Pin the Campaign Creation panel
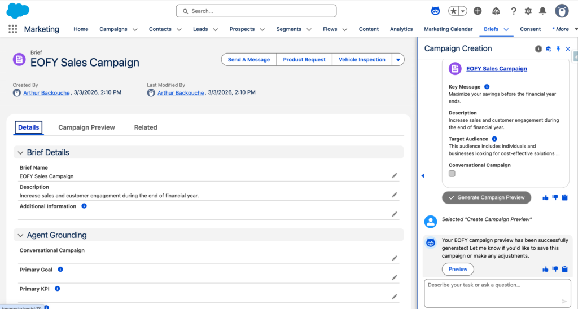This screenshot has height=309, width=578. coord(558,49)
